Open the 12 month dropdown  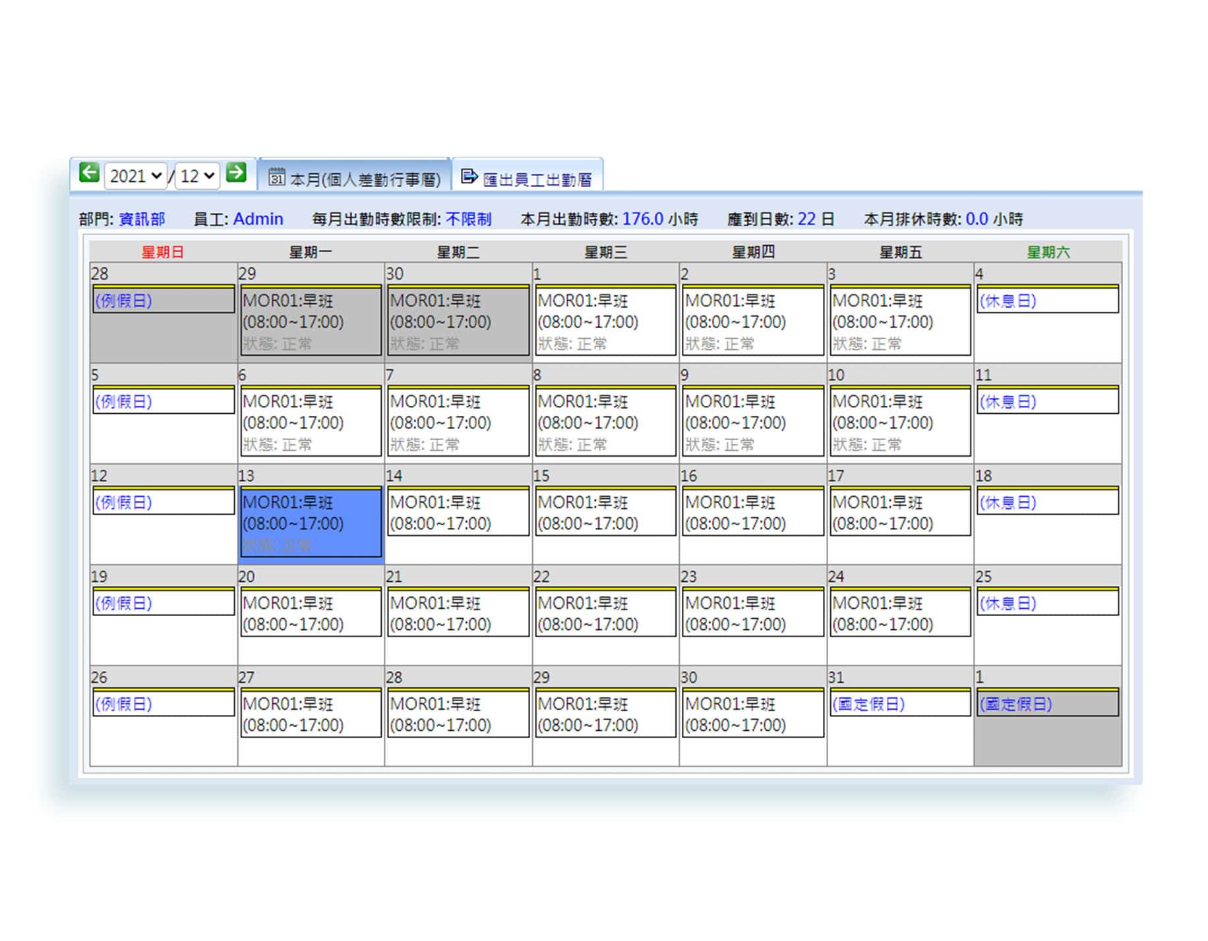[x=197, y=176]
